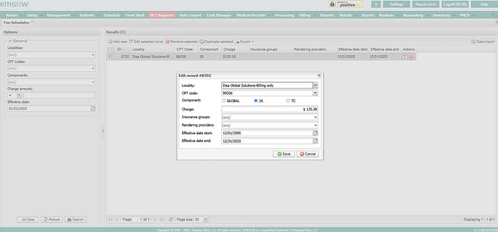
Task: Open the Page size dropdown
Action: coord(205,219)
